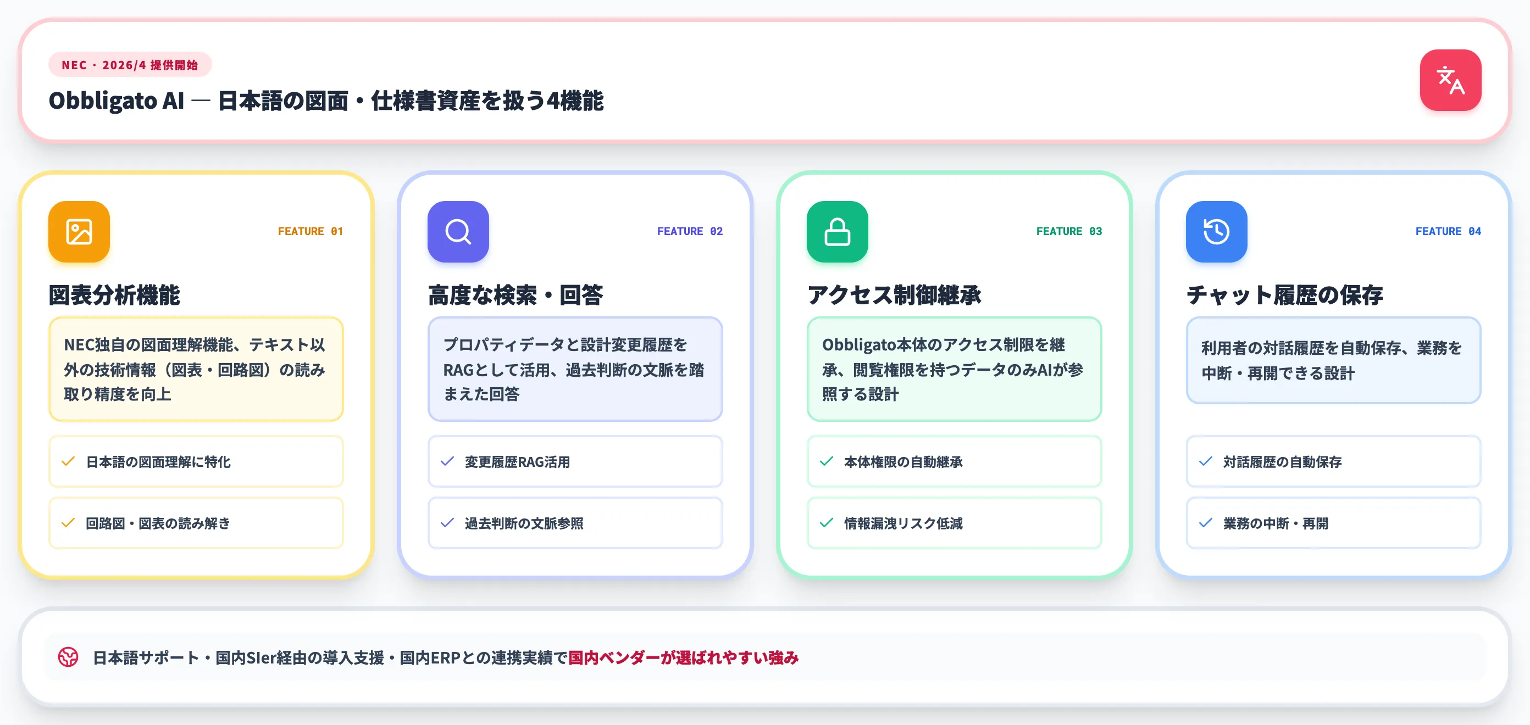Click the blue history clock icon, Feature 04
Screen dimensions: 1530x725
click(1216, 232)
